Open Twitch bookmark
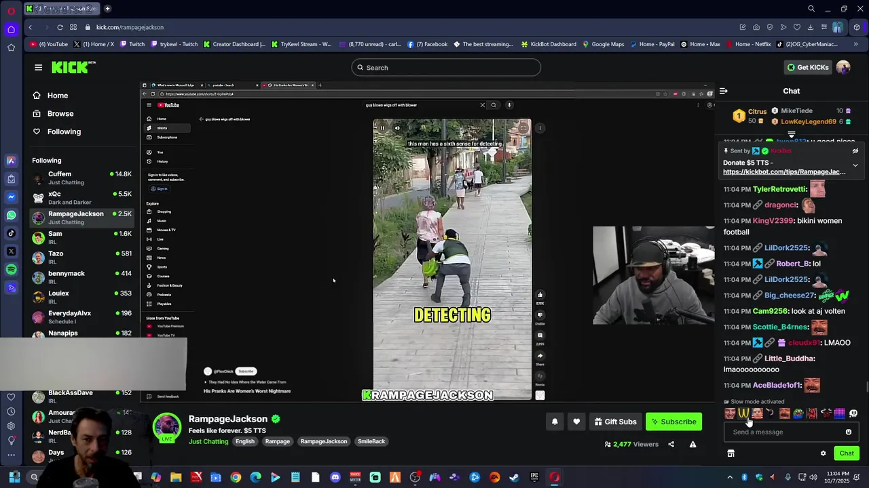 [x=132, y=44]
